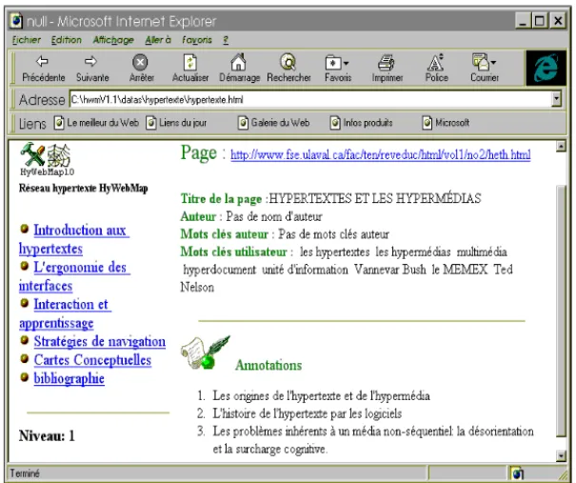Click annotation L'histoire de l'hypertexte par les logiciels
The height and width of the screenshot is (483, 576).
tap(308, 413)
